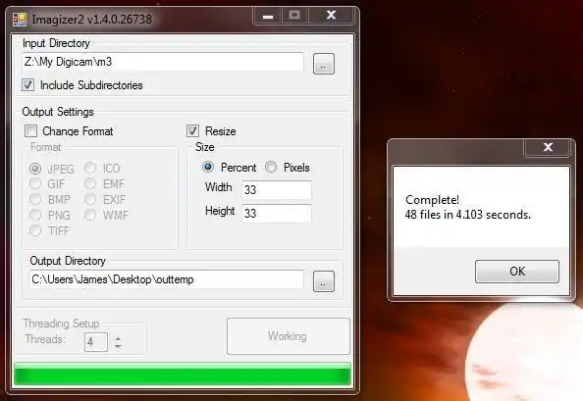Decrease thread count with down arrow
The height and width of the screenshot is (401, 583).
click(118, 346)
